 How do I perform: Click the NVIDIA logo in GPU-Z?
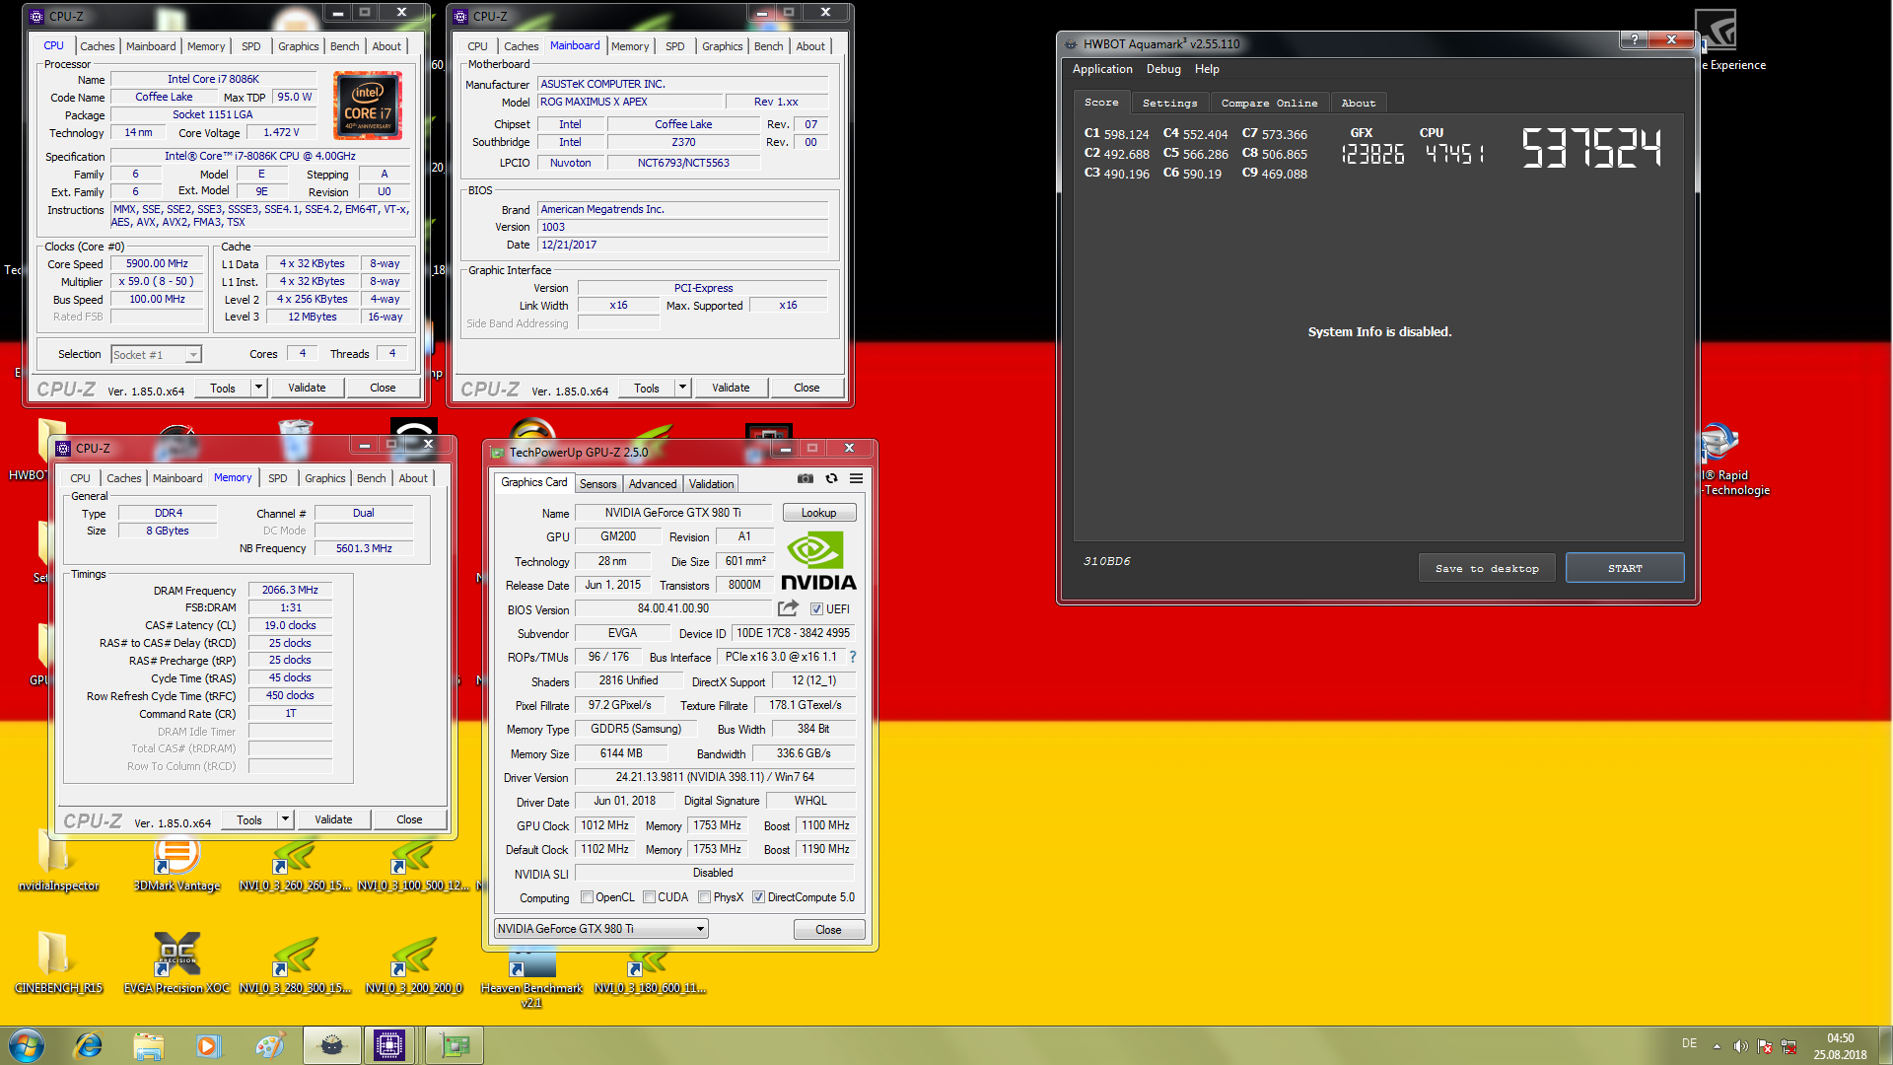[x=818, y=560]
